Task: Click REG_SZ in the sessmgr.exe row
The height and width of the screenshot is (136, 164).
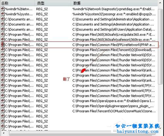Action: pos(42,14)
